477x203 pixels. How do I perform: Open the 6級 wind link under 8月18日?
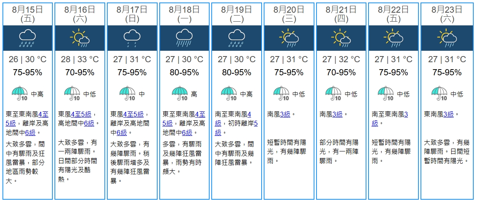coord(186,132)
